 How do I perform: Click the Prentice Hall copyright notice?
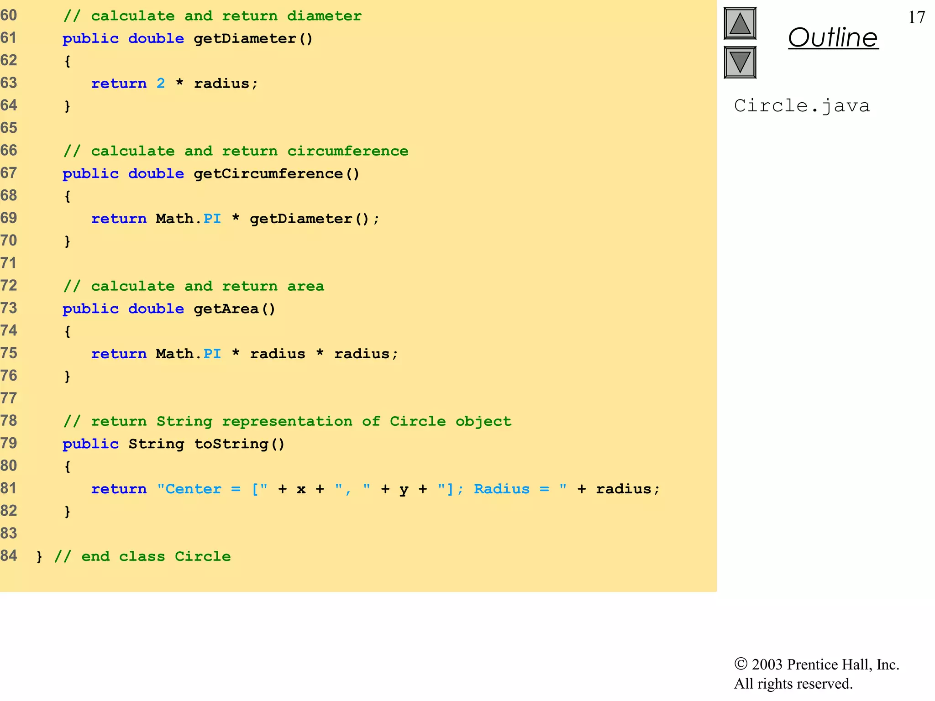(816, 664)
